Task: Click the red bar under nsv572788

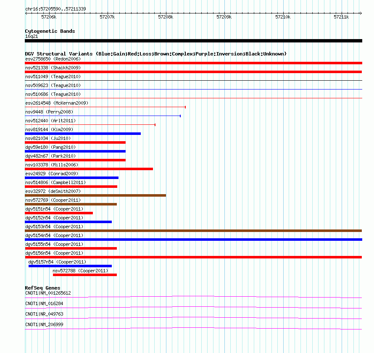Action: [x=85, y=275]
